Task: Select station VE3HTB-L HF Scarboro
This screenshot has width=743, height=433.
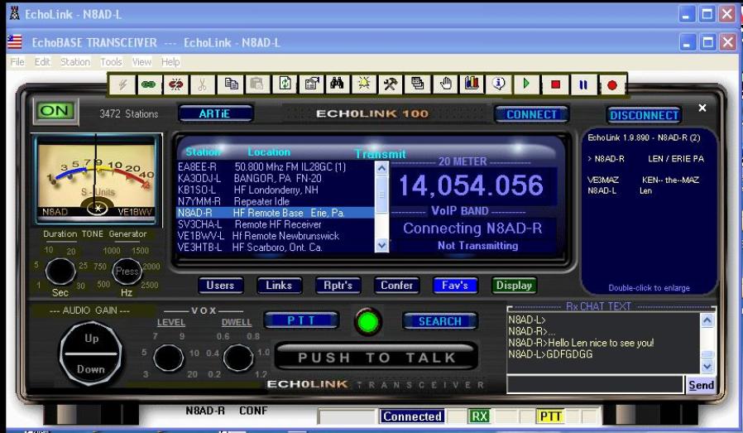Action: [x=275, y=247]
